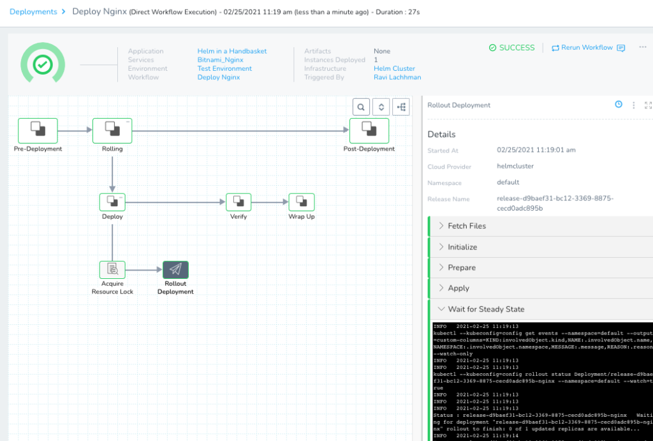
Task: Select the Deploy step node
Action: tap(112, 202)
